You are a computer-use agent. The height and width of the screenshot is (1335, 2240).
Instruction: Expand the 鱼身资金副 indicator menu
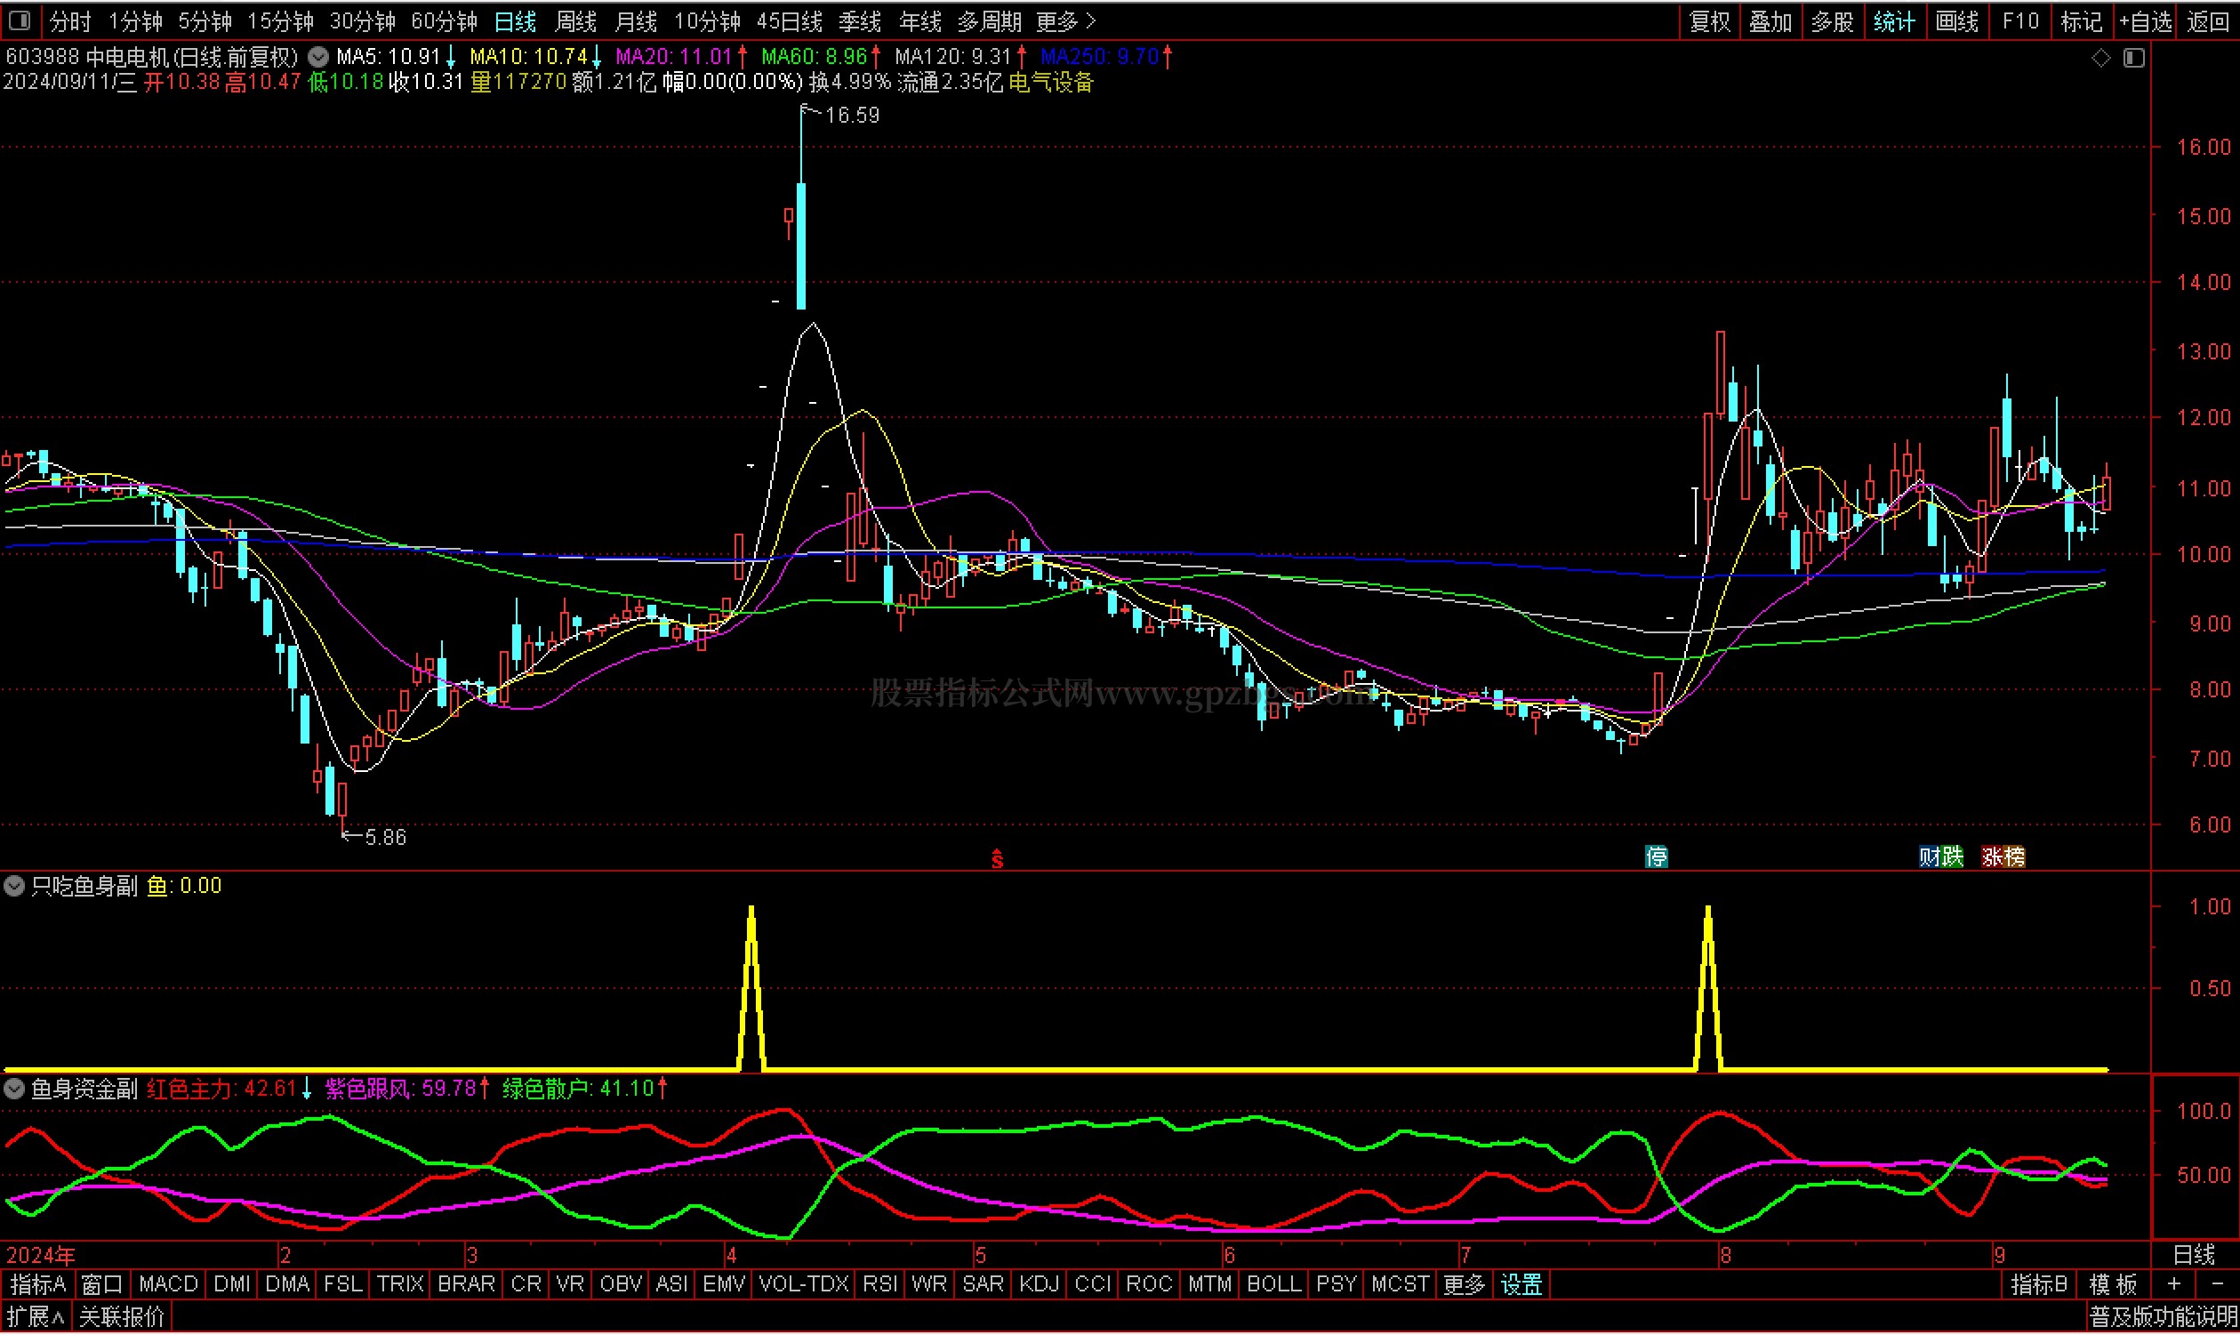click(14, 1090)
